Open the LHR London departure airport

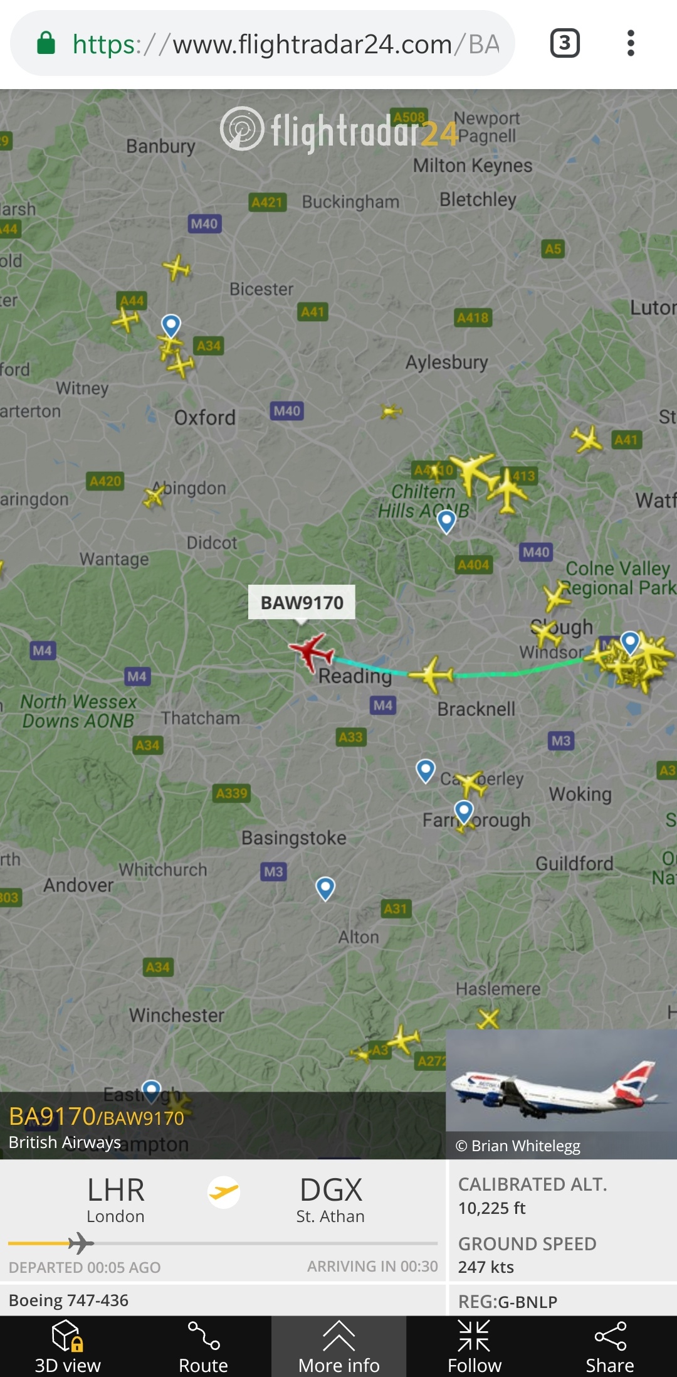(115, 1199)
